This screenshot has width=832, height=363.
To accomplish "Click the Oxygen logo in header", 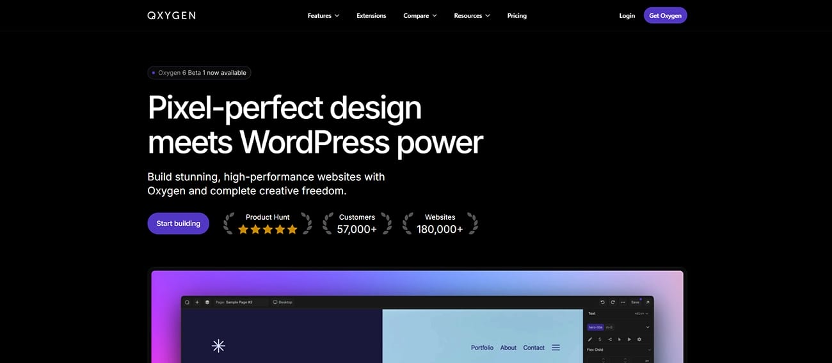I will [x=172, y=15].
